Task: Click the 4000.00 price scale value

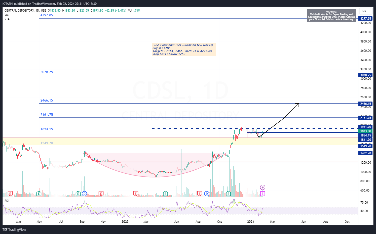Action: coord(366,32)
